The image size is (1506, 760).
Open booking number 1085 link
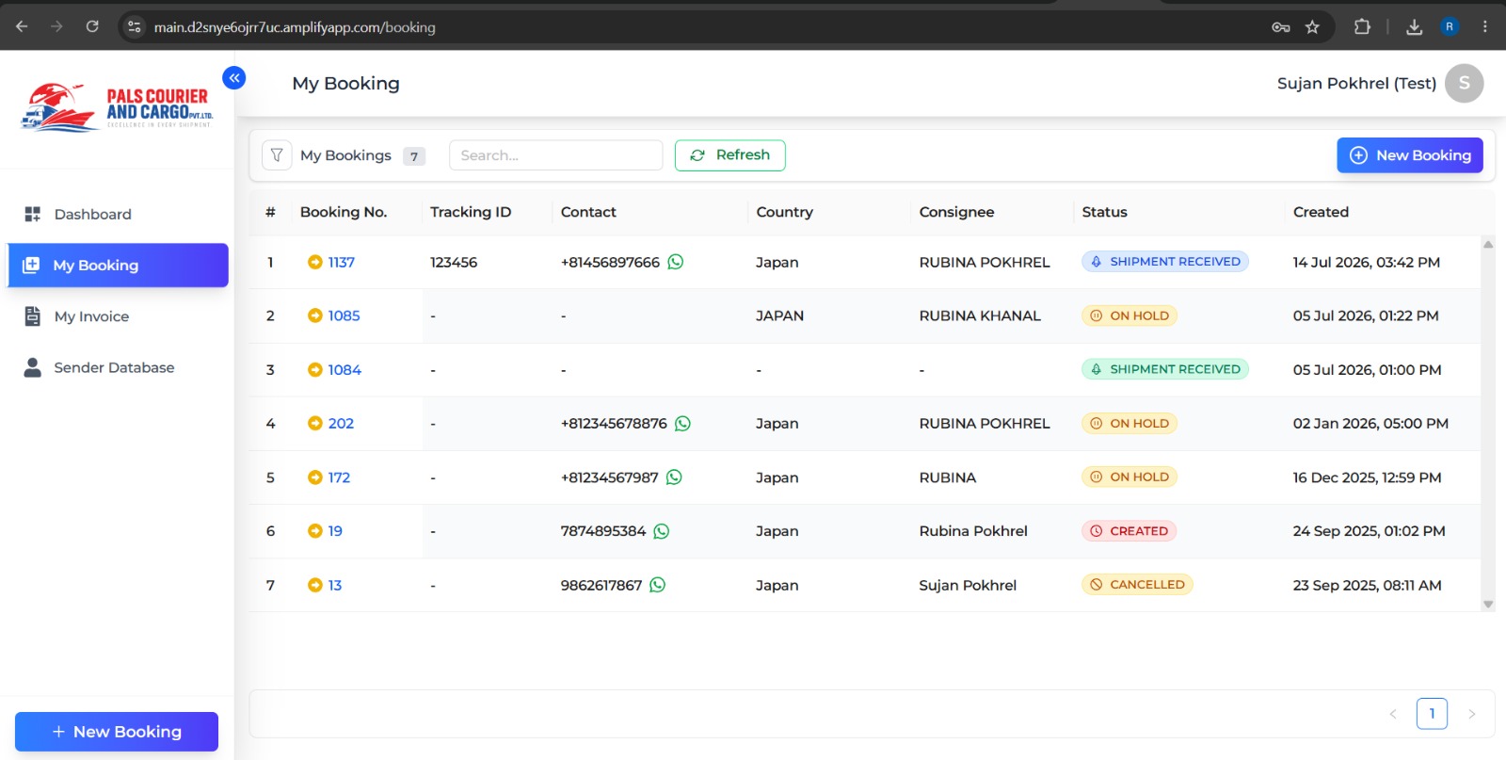[344, 315]
